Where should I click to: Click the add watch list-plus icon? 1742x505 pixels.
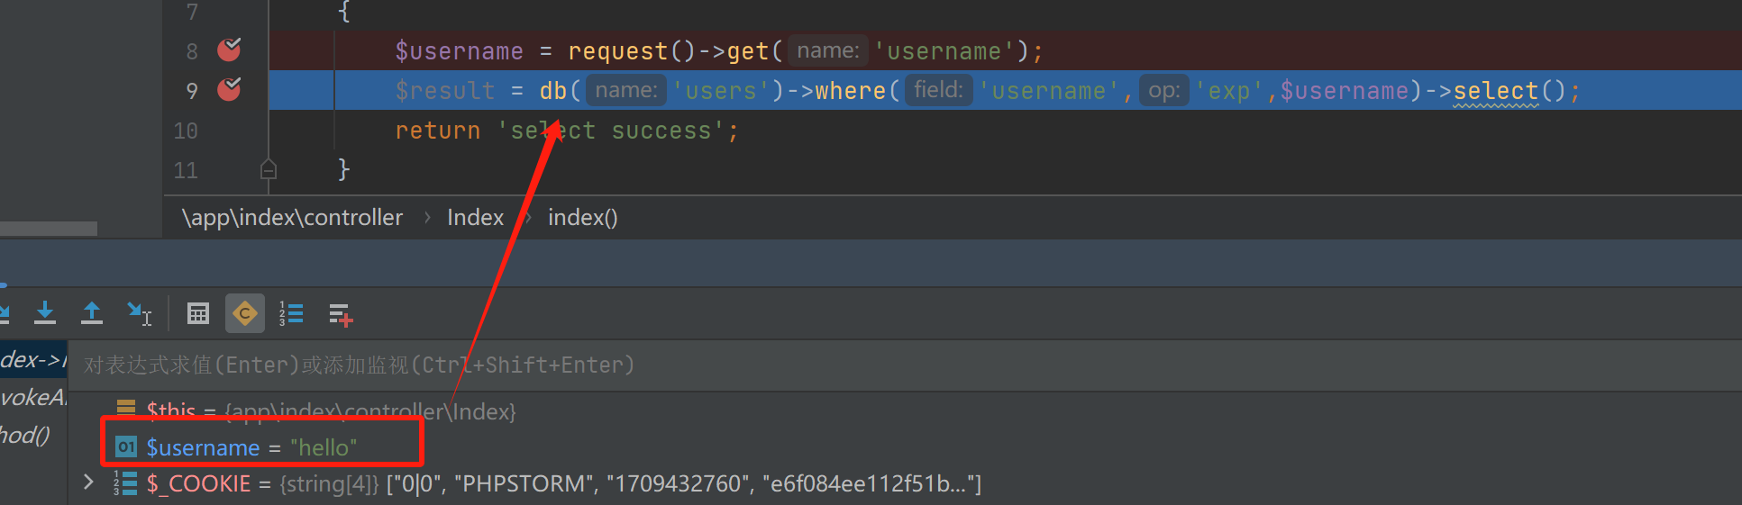click(340, 314)
